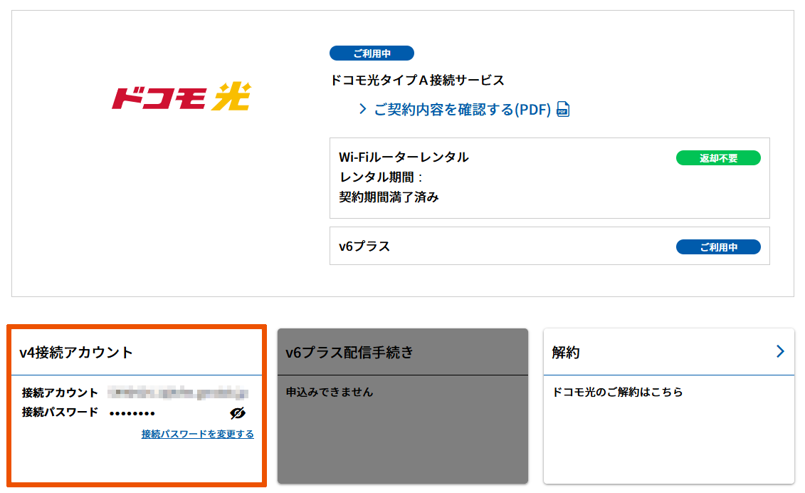Screen dimensions: 805x493
Task: Click the ドコモ光 logo
Action: coord(181,97)
